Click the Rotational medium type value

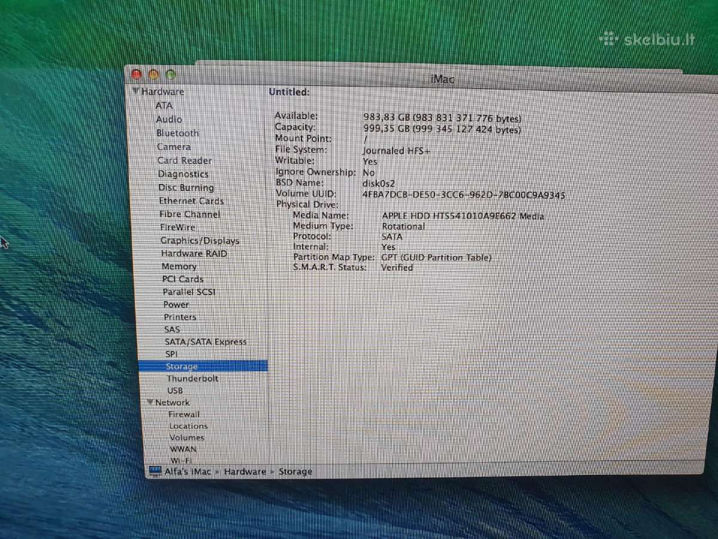click(x=403, y=226)
